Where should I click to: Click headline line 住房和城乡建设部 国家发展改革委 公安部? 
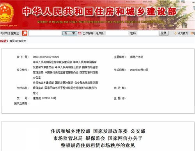pos(98,131)
